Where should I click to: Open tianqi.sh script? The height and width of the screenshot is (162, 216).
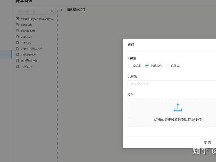click(x=26, y=25)
